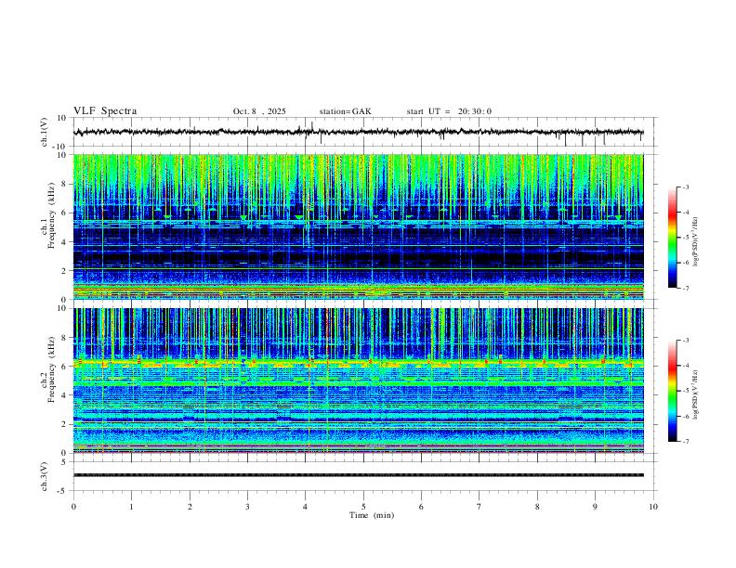Screen dimensions: 736x568
Task: Click the "-5" tick on ch.1 colorbar
Action: pos(685,238)
